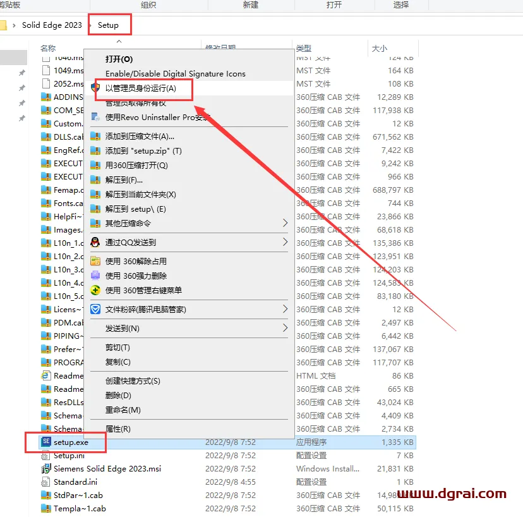This screenshot has width=523, height=517.
Task: Click the breadcrumb chevron before Solid Edge 2023
Action: coord(14,25)
